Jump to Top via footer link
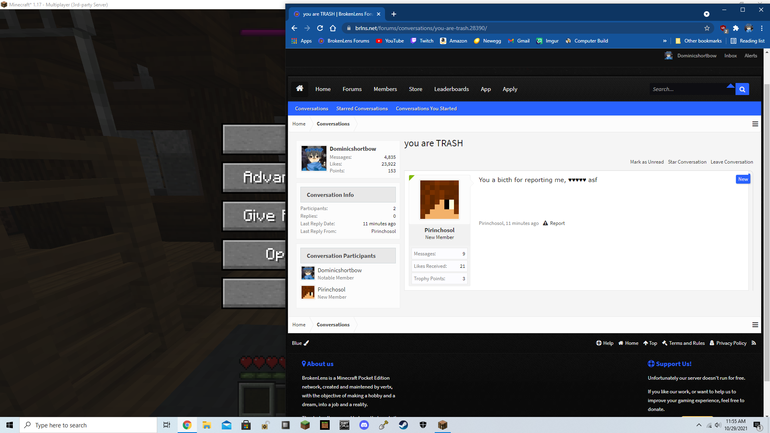The image size is (770, 433). 650,343
